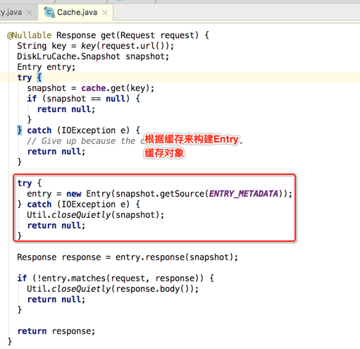Click the Cache.java class file icon
Screen dimensions: 360x349
pyautogui.click(x=49, y=12)
